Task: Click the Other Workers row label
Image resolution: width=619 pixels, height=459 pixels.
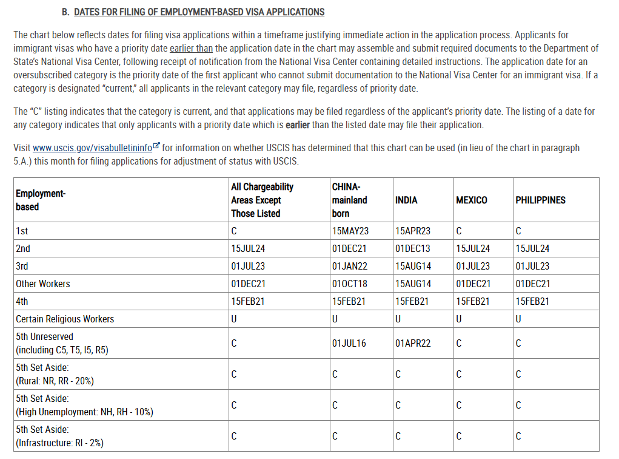Action: 43,284
